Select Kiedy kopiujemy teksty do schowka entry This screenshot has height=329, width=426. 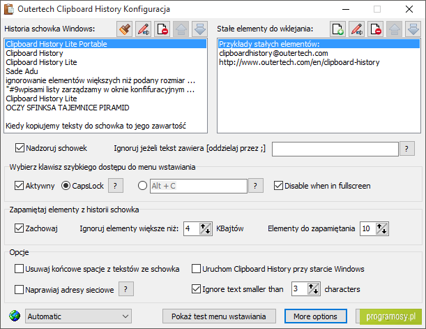[106, 126]
